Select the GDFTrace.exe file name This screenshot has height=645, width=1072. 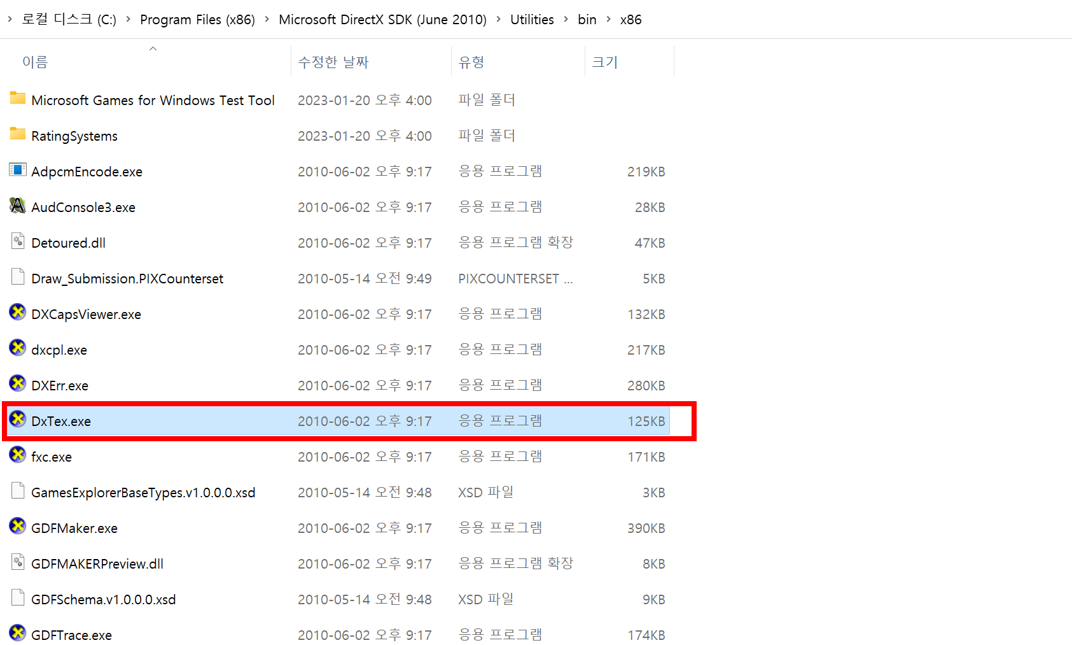click(x=71, y=635)
